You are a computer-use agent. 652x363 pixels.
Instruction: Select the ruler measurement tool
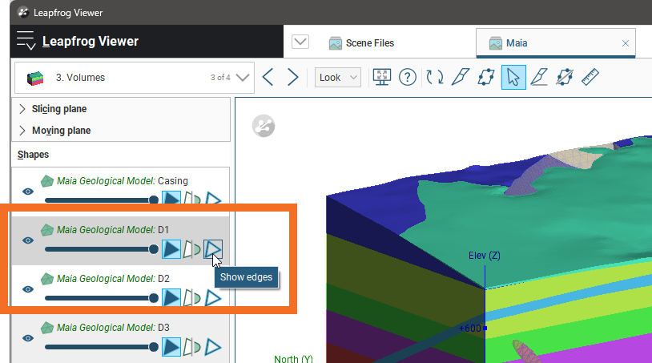coord(590,78)
